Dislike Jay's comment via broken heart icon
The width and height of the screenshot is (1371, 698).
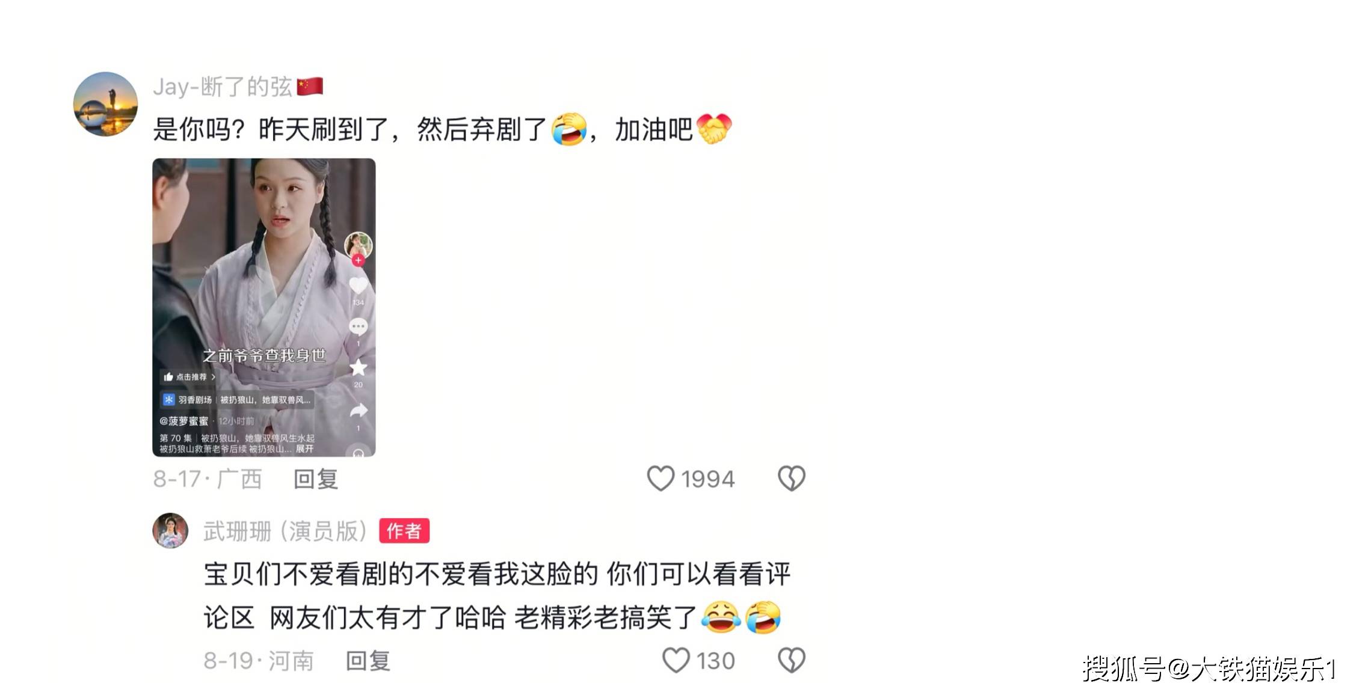pyautogui.click(x=791, y=479)
